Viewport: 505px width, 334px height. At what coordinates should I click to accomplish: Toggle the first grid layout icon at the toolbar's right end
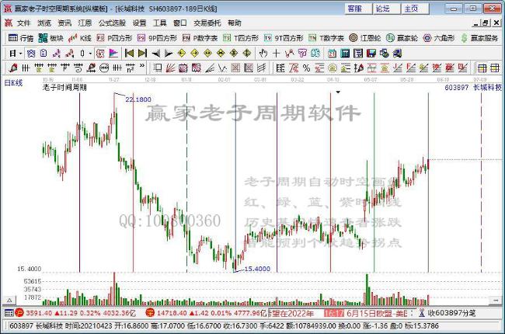pos(482,68)
